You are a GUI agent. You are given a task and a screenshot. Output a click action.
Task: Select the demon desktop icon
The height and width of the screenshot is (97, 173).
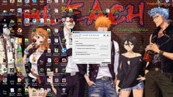(x=12, y=32)
